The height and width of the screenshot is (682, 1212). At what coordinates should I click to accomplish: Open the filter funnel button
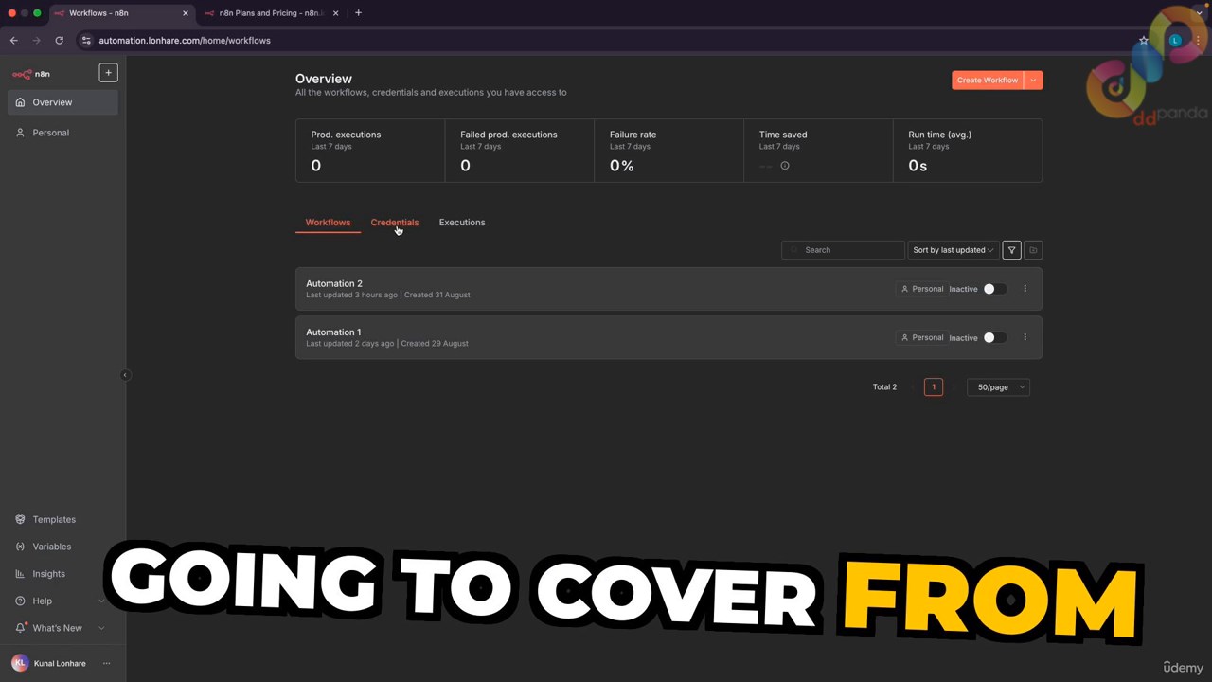click(1011, 250)
